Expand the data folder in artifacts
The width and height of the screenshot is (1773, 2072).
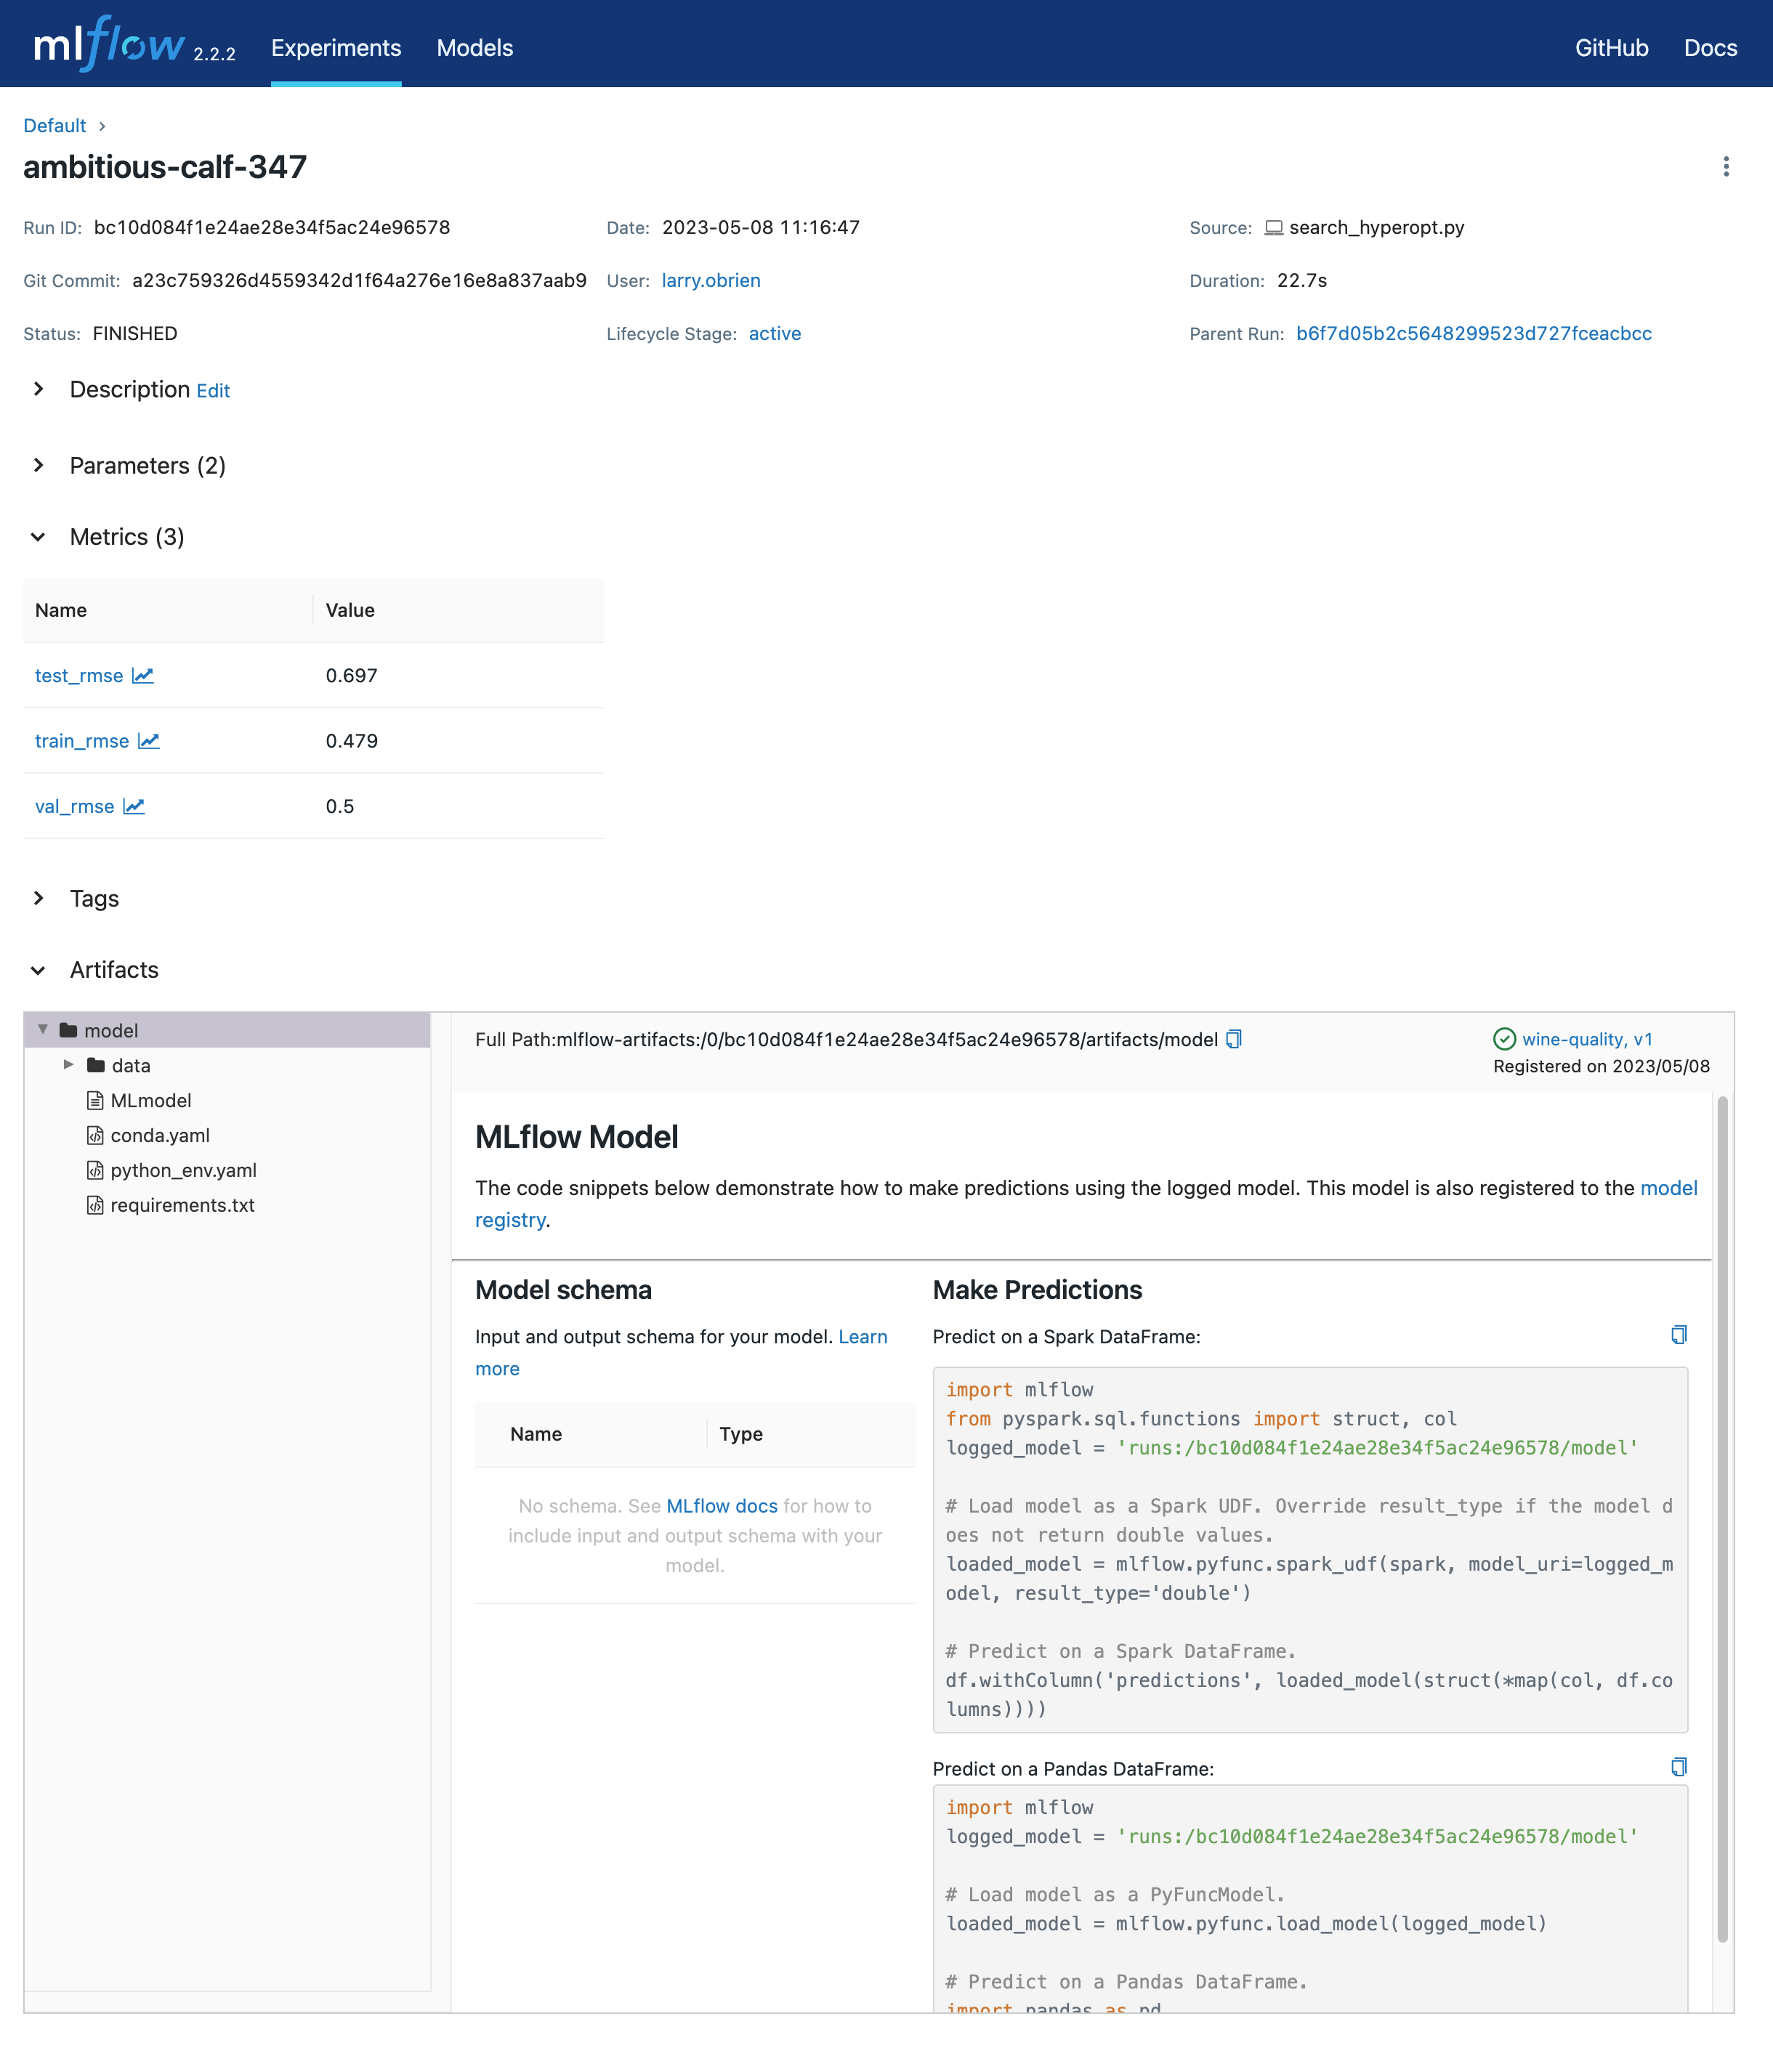click(68, 1065)
